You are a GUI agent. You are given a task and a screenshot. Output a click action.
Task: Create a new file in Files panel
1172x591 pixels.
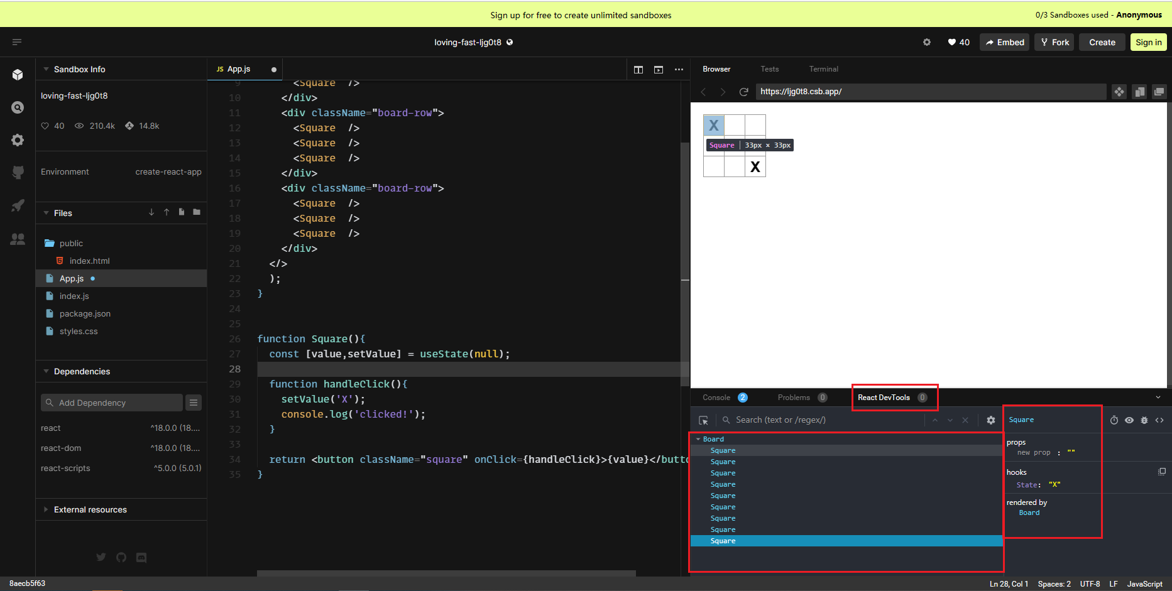(182, 212)
